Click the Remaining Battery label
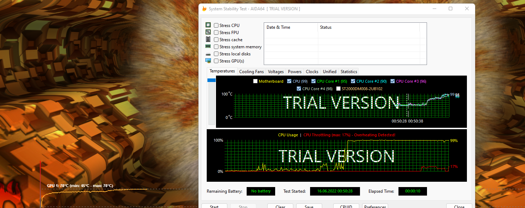This screenshot has height=208, width=525. pyautogui.click(x=224, y=191)
